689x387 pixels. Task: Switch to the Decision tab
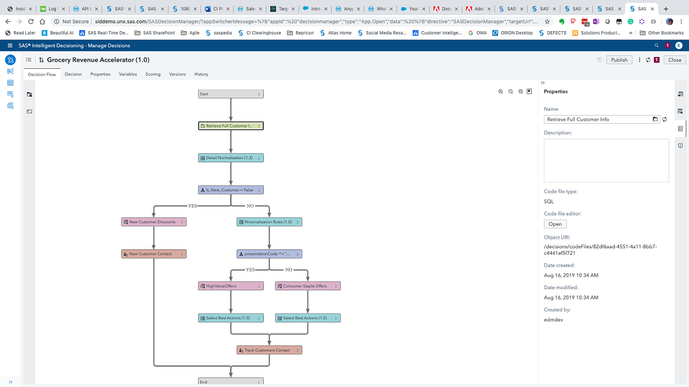coord(73,74)
